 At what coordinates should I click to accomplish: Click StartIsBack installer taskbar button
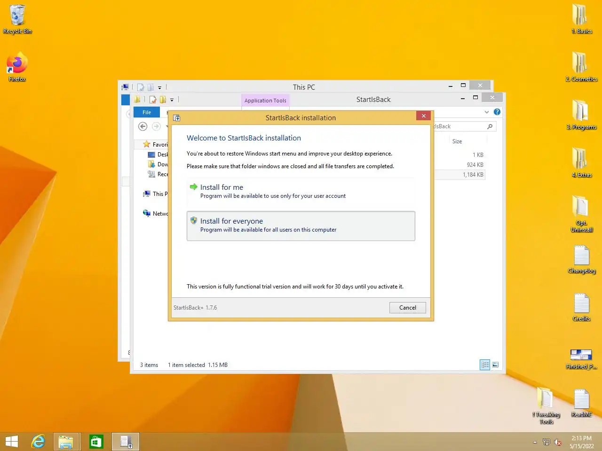[126, 442]
